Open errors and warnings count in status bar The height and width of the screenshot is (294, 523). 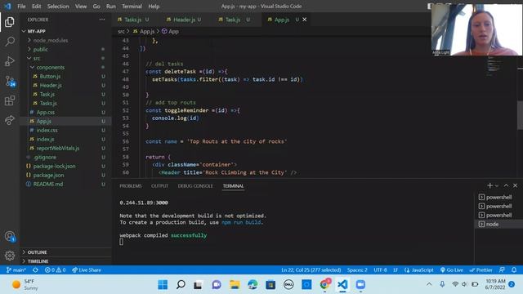pos(55,270)
